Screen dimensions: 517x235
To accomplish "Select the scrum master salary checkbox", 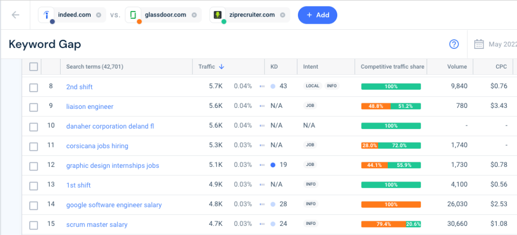I will point(34,225).
